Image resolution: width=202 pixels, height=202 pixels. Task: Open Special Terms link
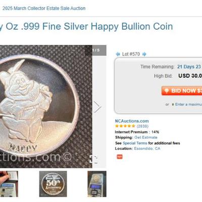coord(135,143)
